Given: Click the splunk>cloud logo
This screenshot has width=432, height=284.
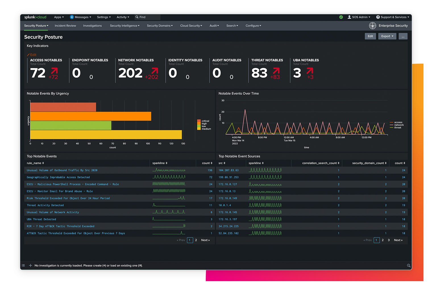Looking at the screenshot, I should click(35, 17).
